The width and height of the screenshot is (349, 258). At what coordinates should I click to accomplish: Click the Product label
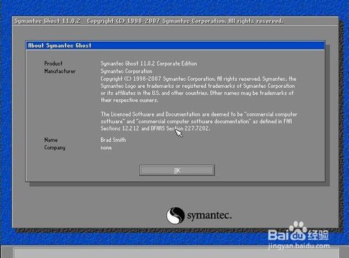[53, 63]
